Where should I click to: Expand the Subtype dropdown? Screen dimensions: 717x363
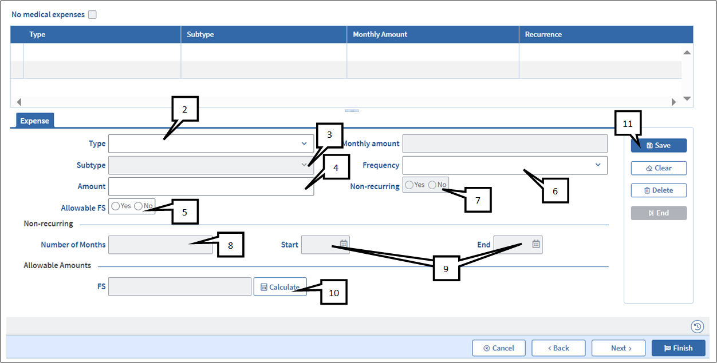211,165
